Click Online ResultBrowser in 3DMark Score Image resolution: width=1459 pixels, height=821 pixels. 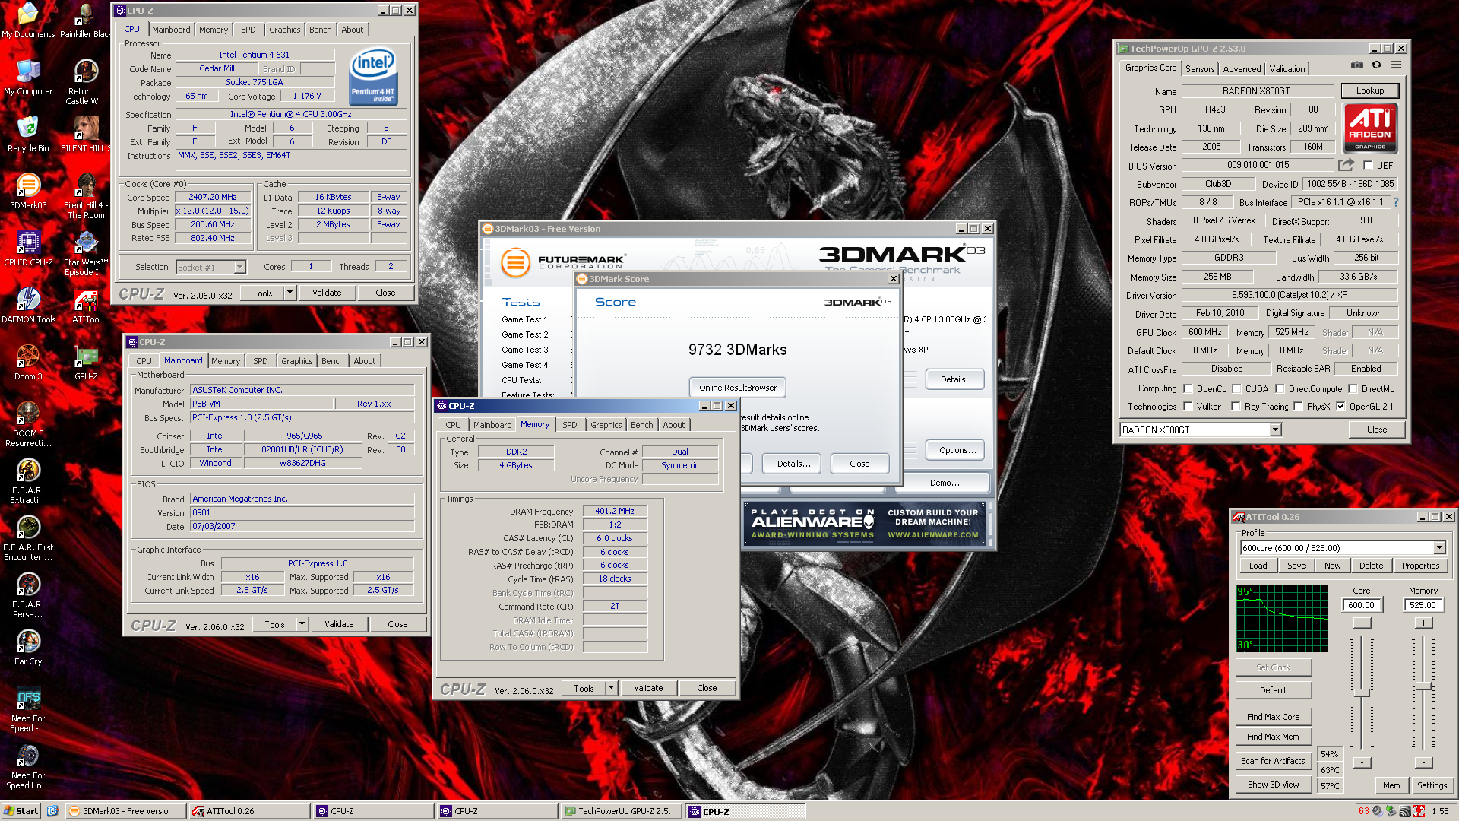coord(737,388)
